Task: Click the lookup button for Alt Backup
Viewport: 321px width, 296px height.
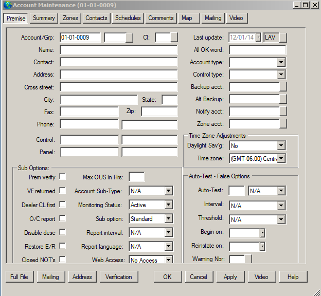Action: (x=283, y=99)
